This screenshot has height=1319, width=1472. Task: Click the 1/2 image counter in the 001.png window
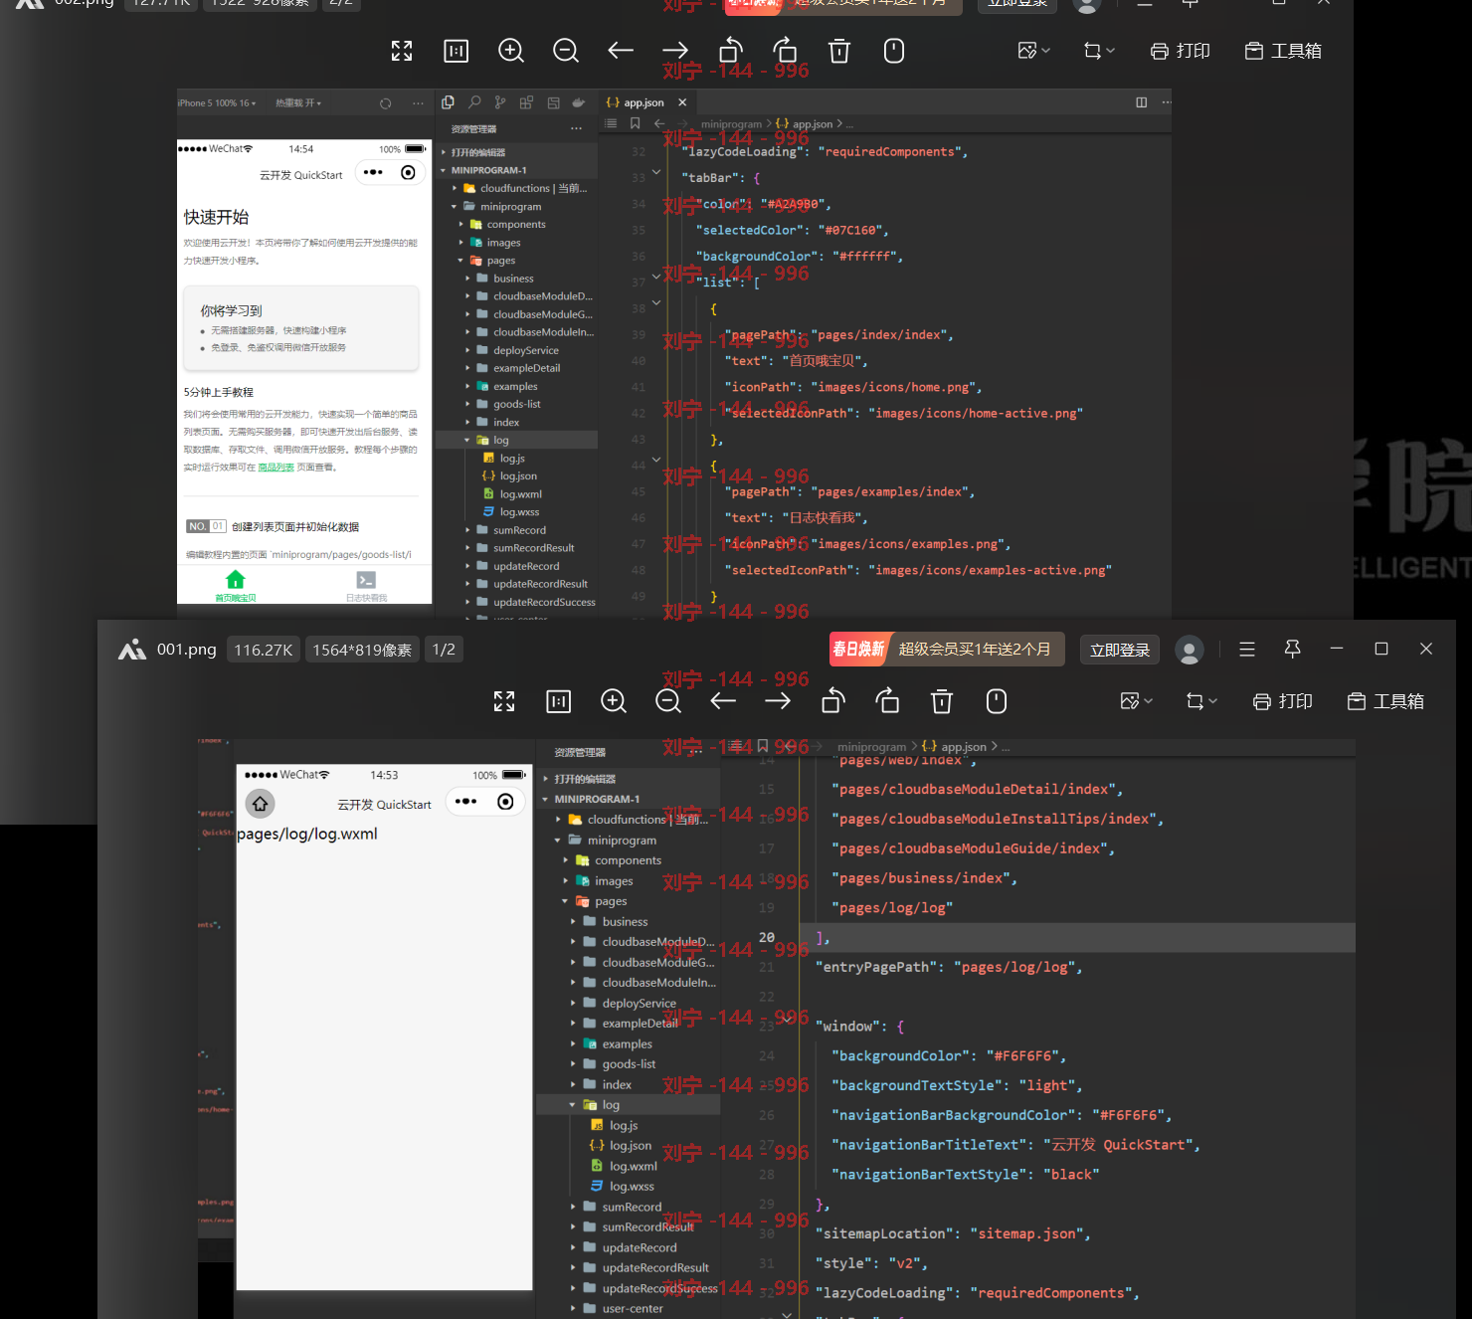444,650
